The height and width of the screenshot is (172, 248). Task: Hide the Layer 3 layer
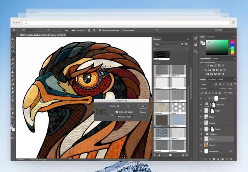201,145
